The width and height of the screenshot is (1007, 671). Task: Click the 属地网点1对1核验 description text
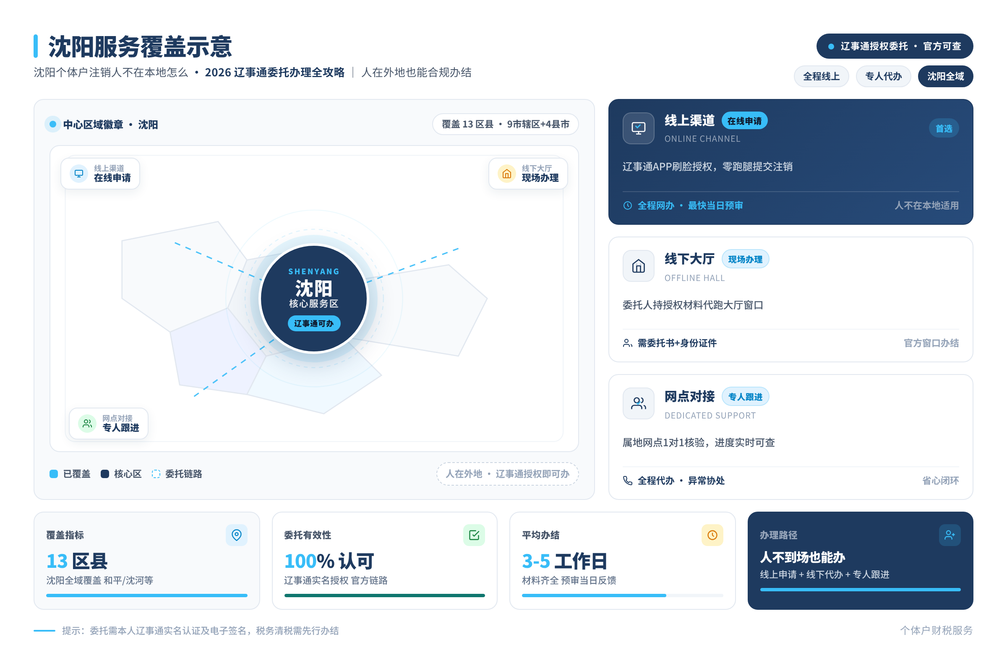point(698,442)
